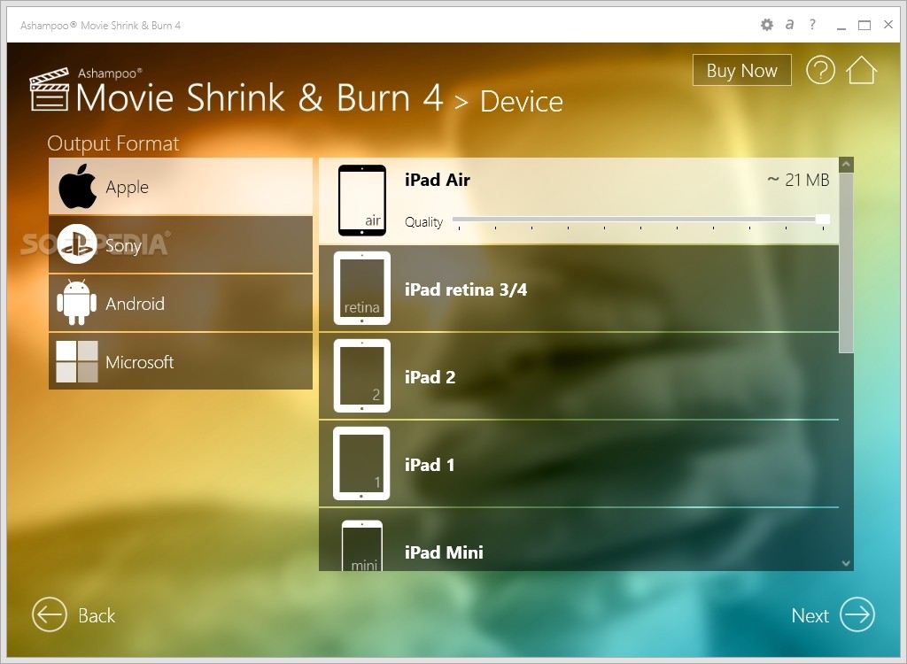This screenshot has height=664, width=907.
Task: Click the Buy Now button
Action: [x=741, y=70]
